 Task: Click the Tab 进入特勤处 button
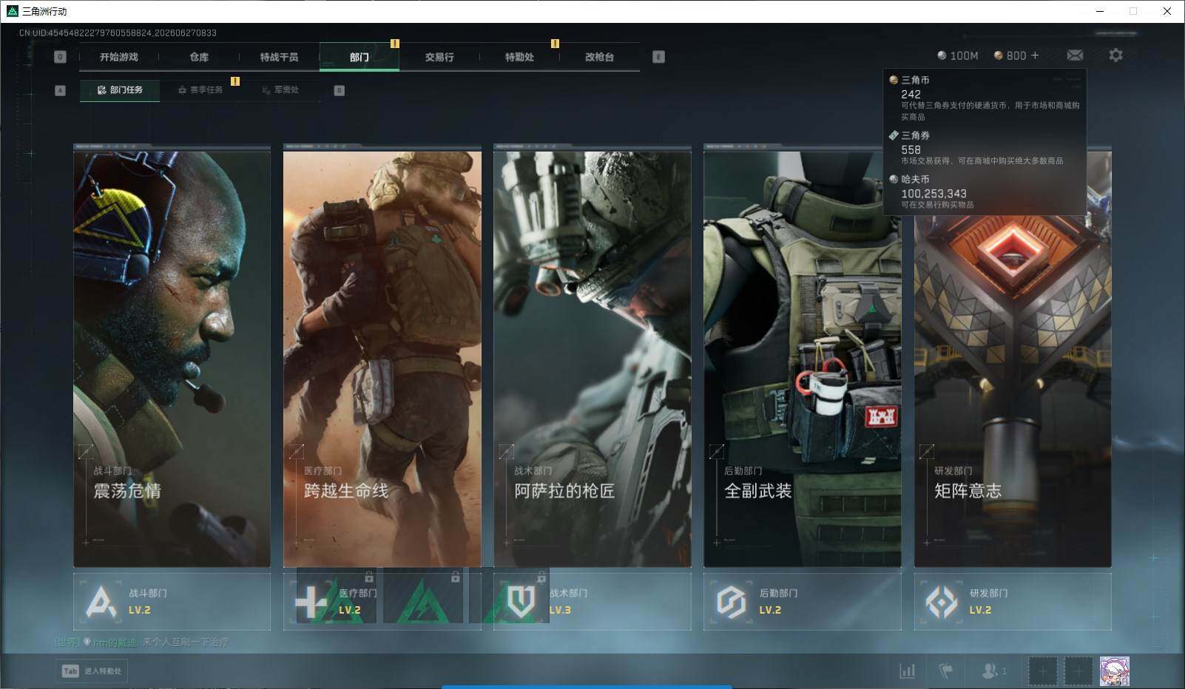[x=92, y=671]
